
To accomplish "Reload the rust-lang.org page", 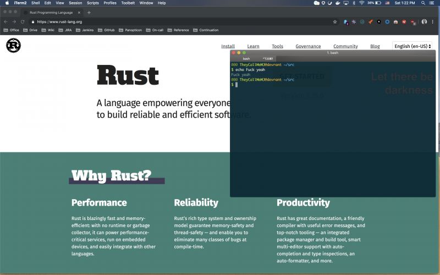I will tap(23, 21).
